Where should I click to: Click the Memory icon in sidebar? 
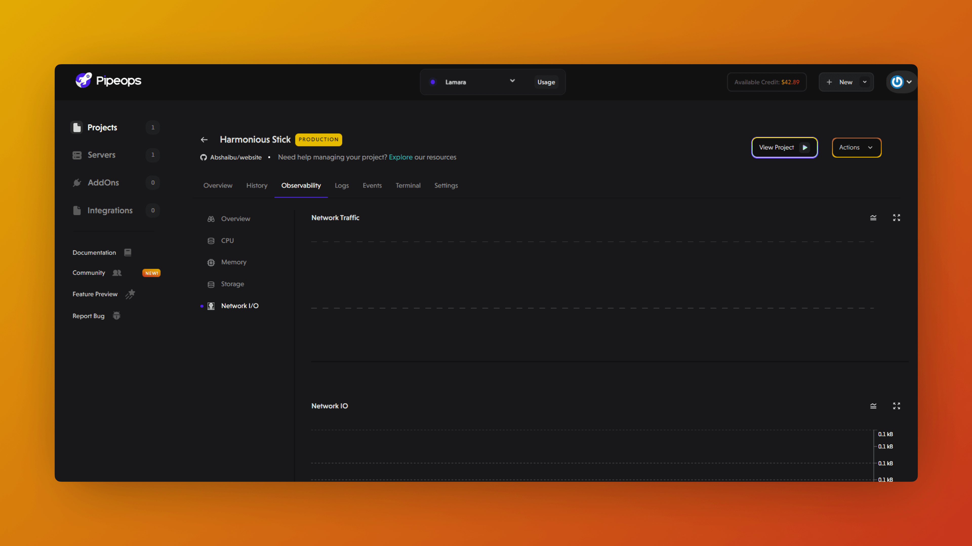pyautogui.click(x=211, y=262)
